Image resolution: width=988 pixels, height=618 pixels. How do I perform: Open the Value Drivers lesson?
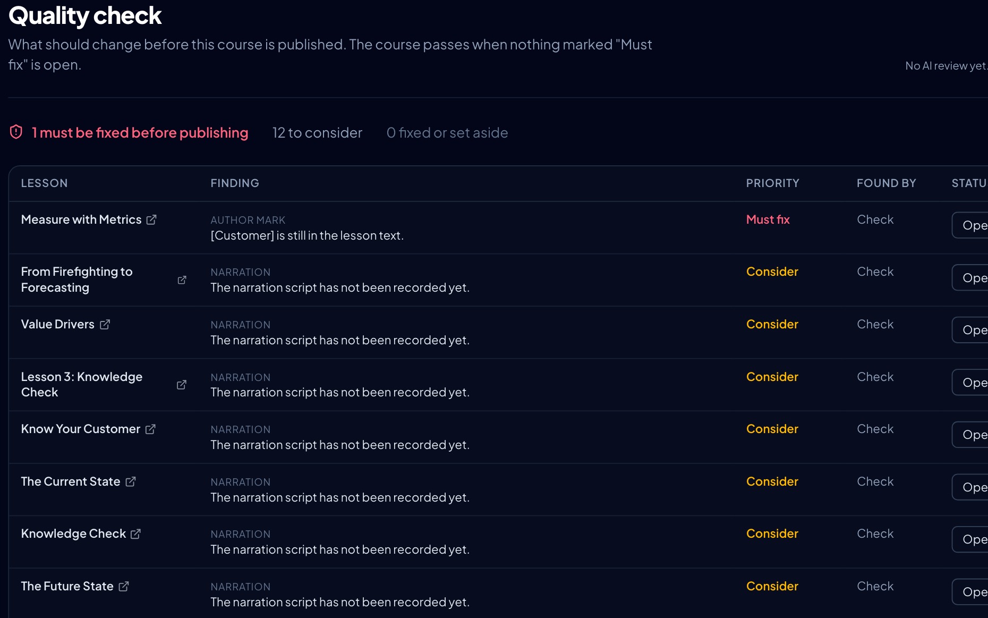58,324
